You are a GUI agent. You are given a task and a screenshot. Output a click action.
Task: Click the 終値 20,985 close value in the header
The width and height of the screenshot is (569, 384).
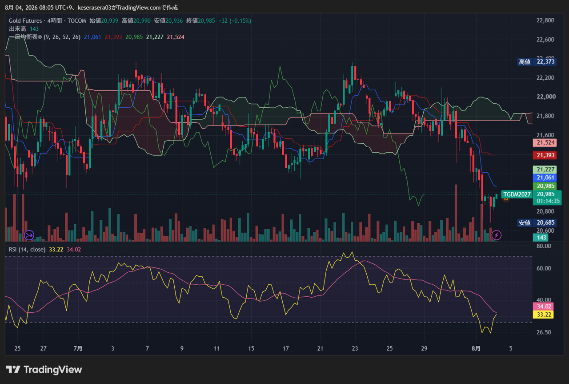200,20
